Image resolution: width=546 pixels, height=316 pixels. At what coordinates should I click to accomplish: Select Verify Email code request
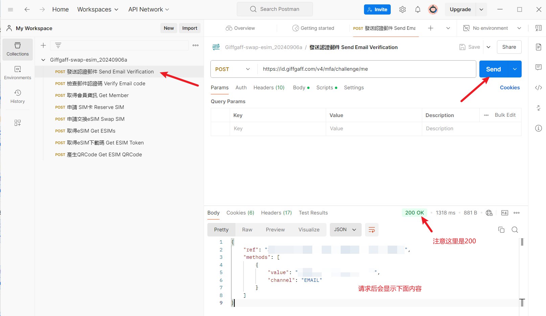click(106, 84)
